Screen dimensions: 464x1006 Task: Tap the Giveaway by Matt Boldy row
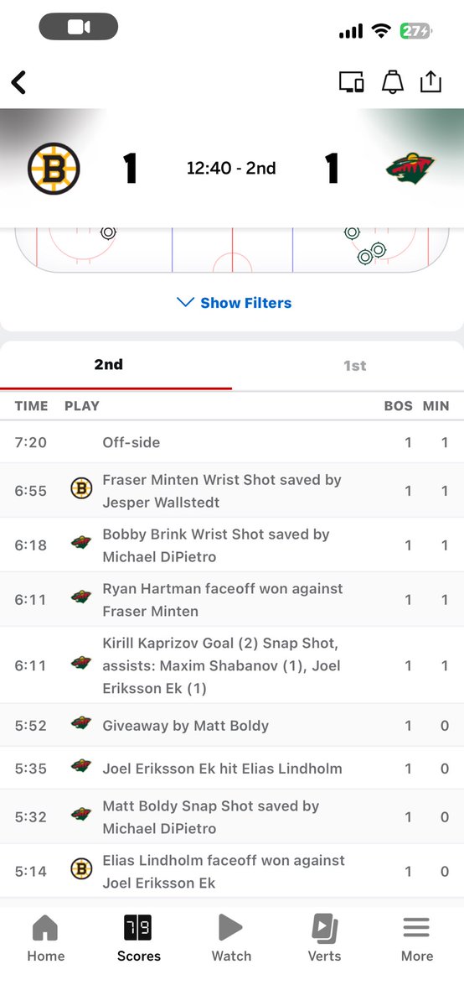[x=232, y=726]
